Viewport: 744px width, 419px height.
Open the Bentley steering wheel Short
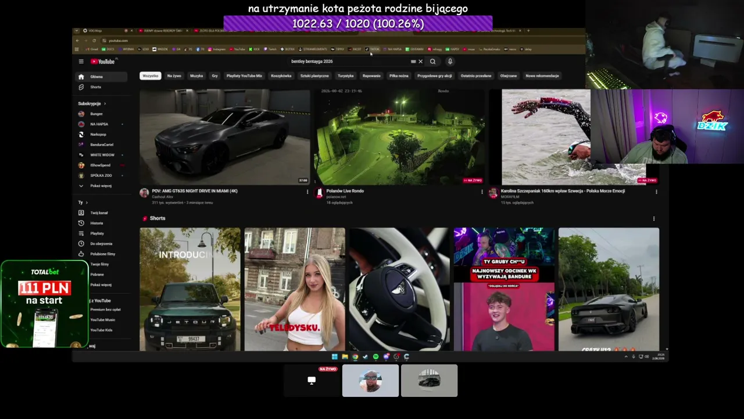tap(399, 289)
